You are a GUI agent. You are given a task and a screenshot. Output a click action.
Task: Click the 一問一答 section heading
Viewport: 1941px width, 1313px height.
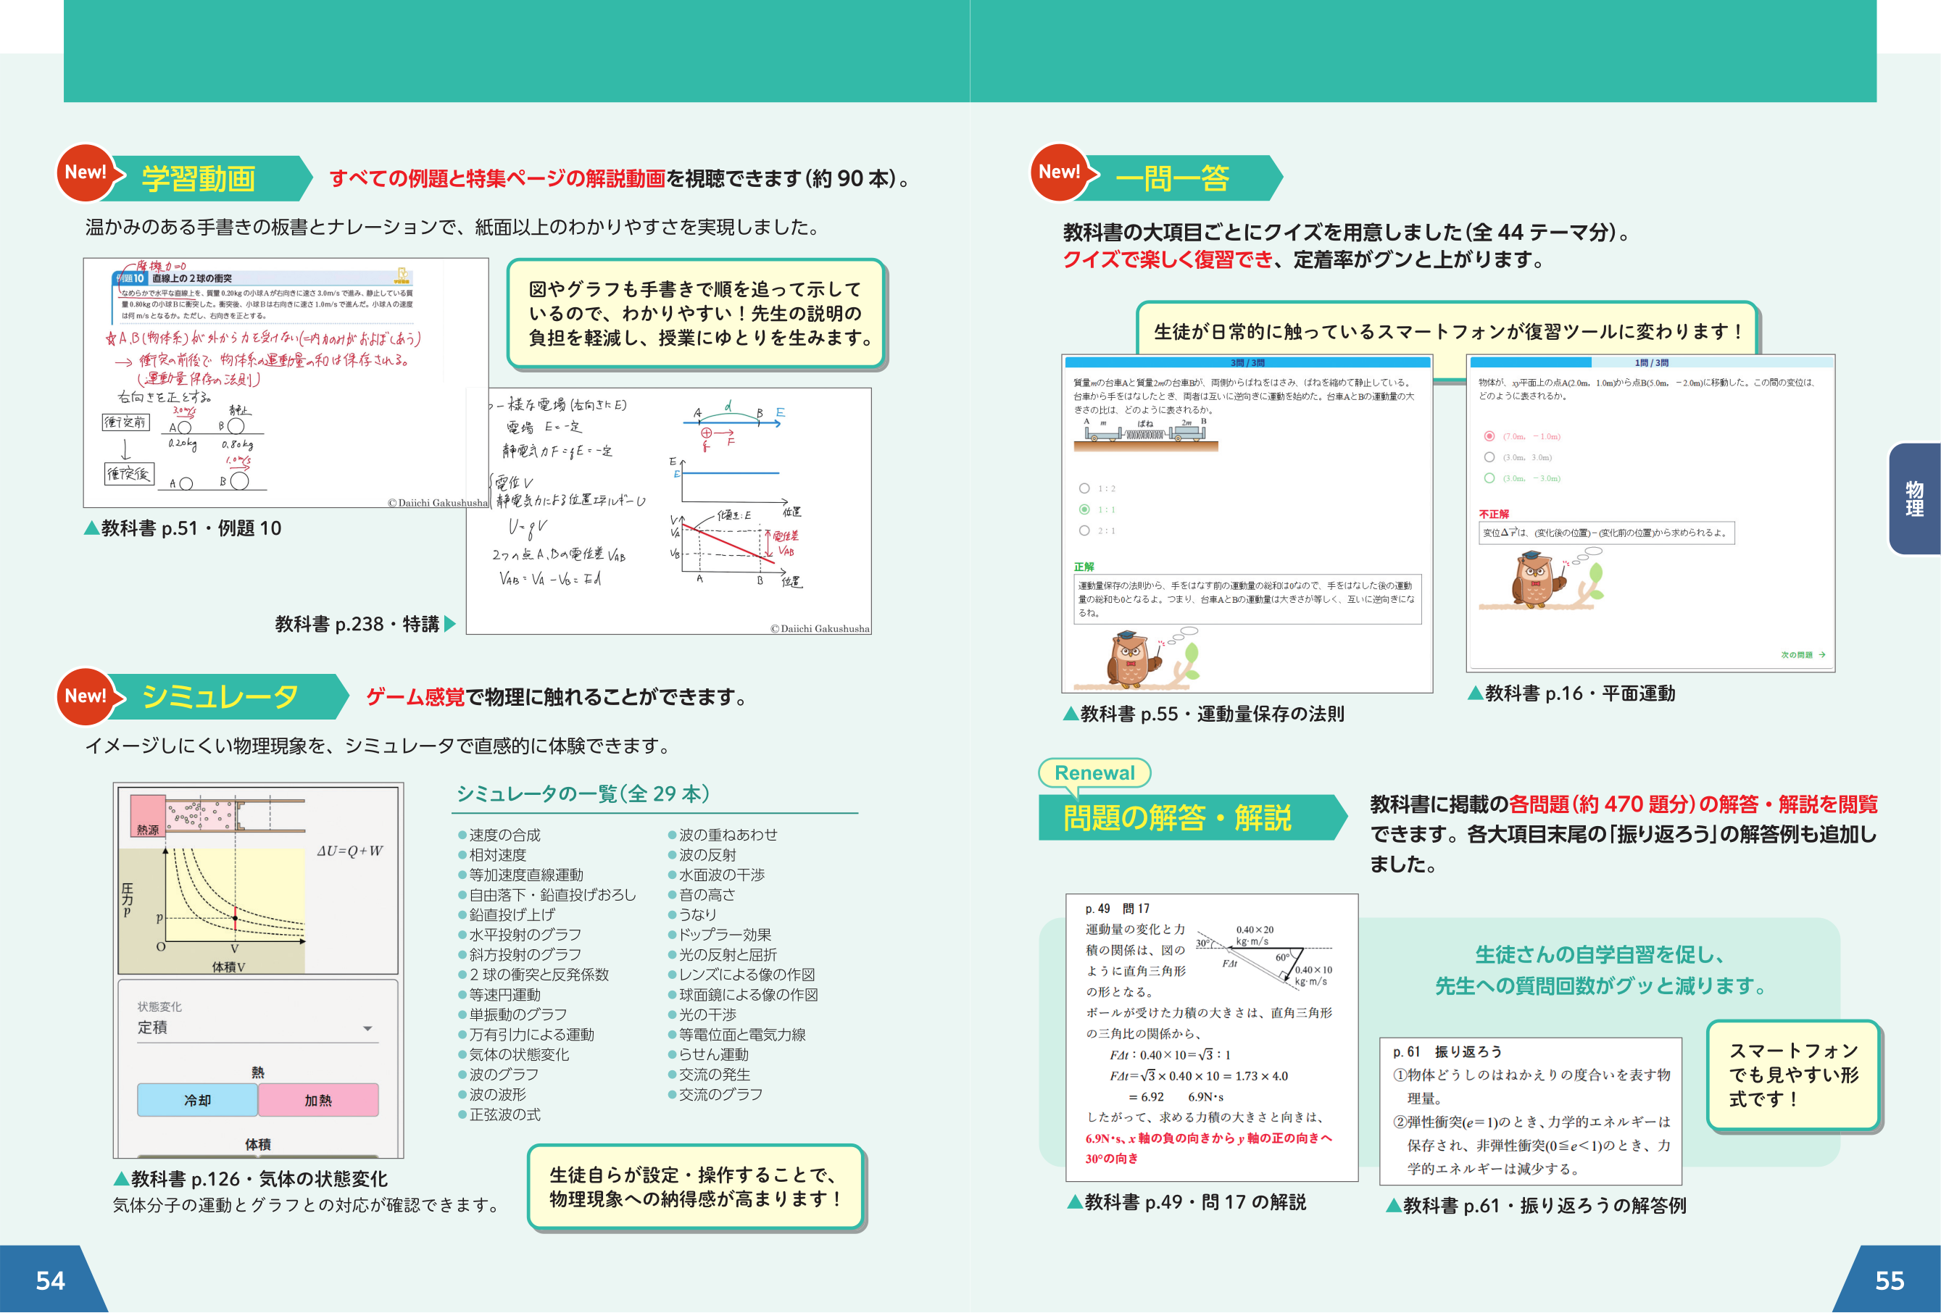(x=1172, y=179)
